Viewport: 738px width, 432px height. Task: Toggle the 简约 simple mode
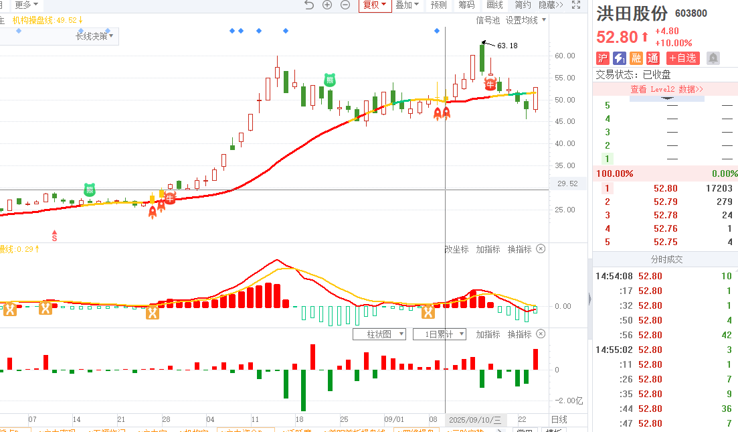tap(523, 5)
